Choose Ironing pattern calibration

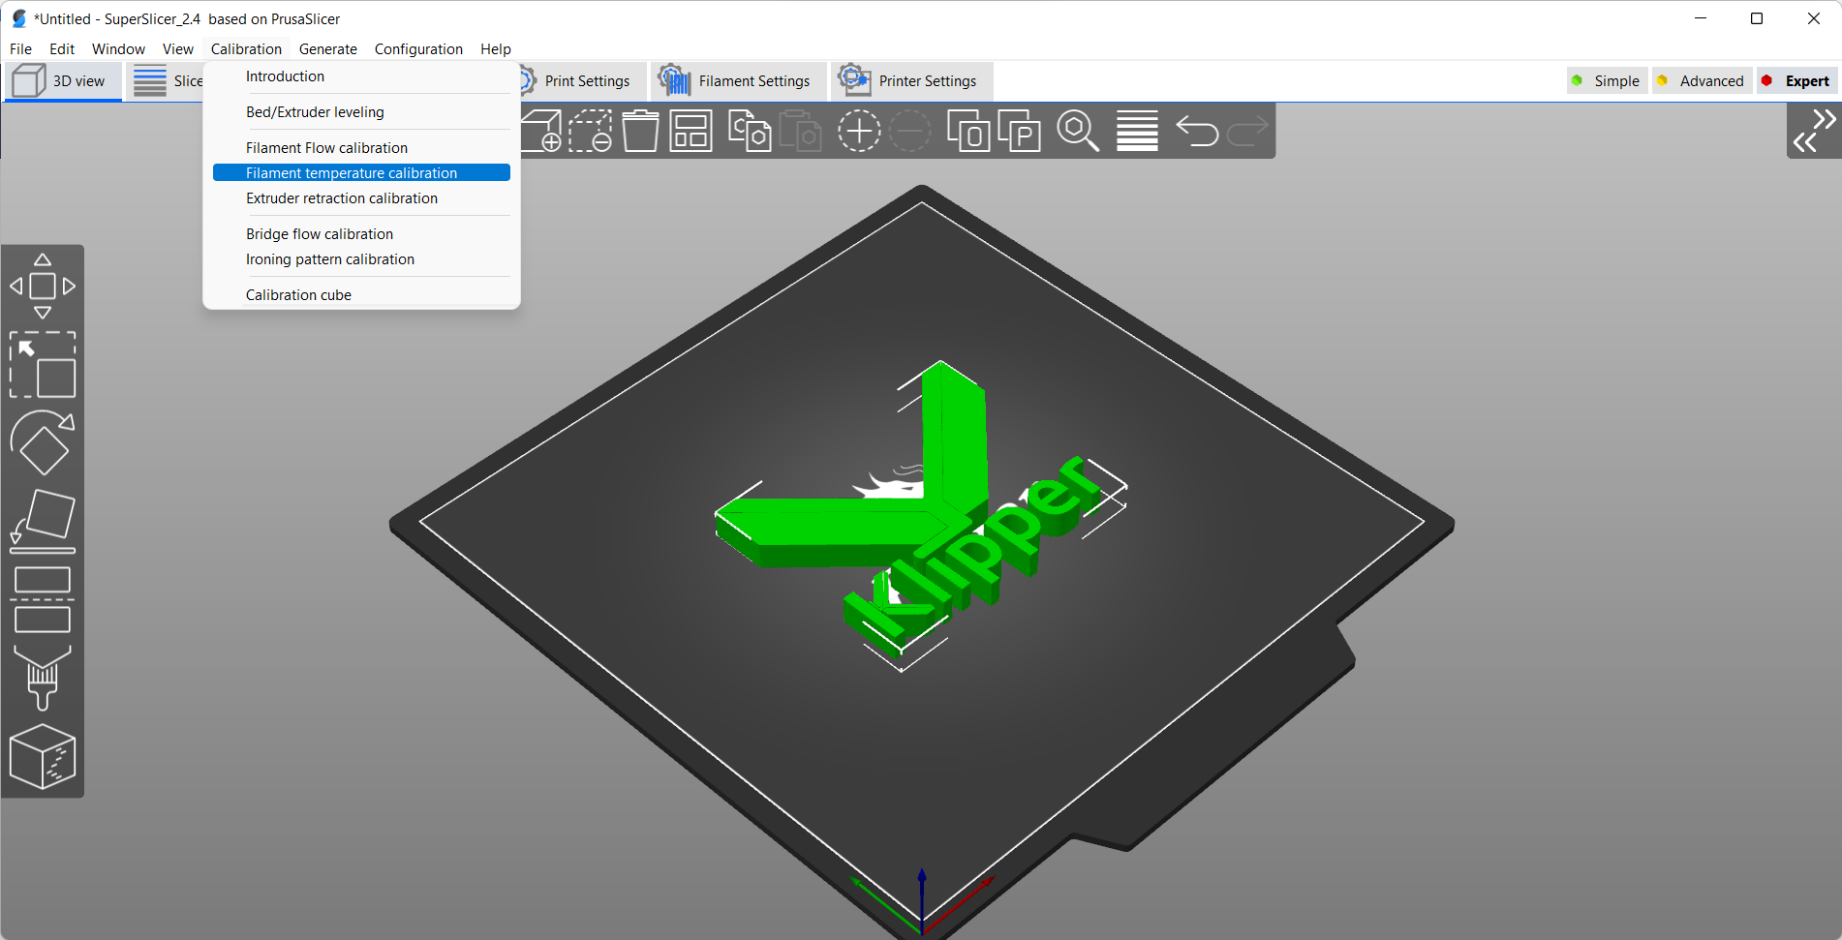pos(361,259)
